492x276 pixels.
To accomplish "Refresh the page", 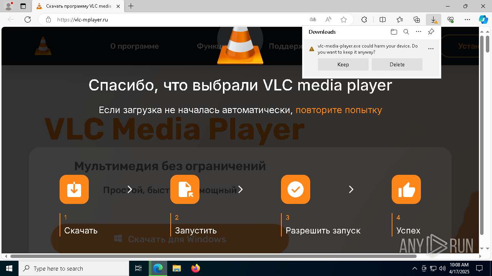I will point(27,20).
